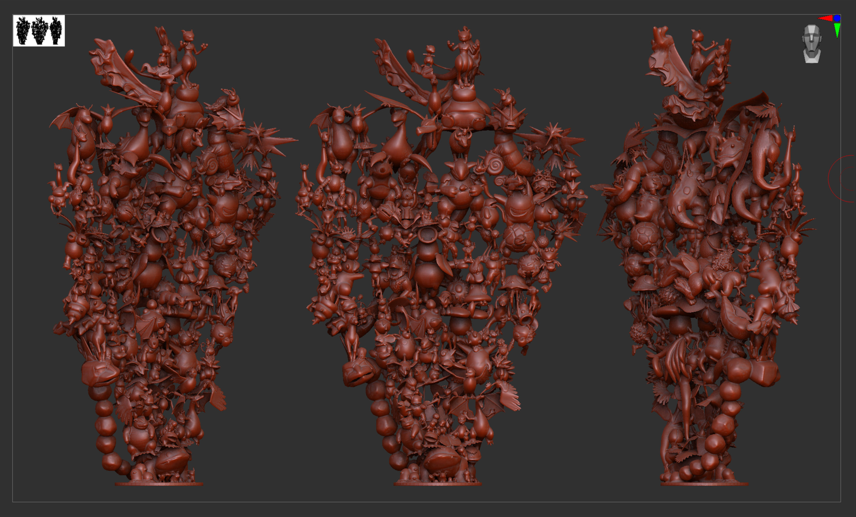Click the right silhouette in the thumbnail

coord(56,31)
